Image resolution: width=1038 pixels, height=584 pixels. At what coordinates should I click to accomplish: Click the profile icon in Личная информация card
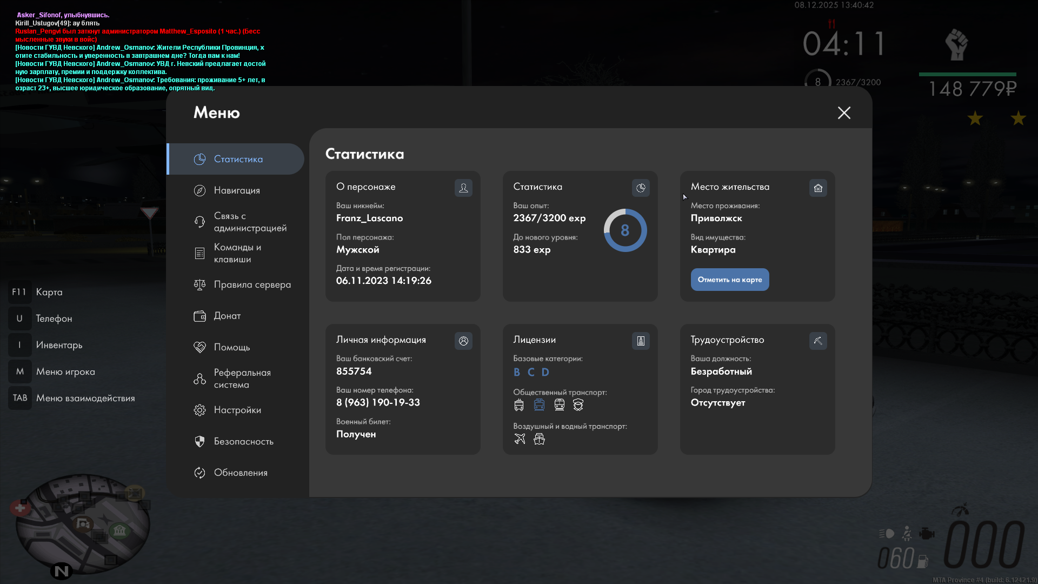(463, 341)
